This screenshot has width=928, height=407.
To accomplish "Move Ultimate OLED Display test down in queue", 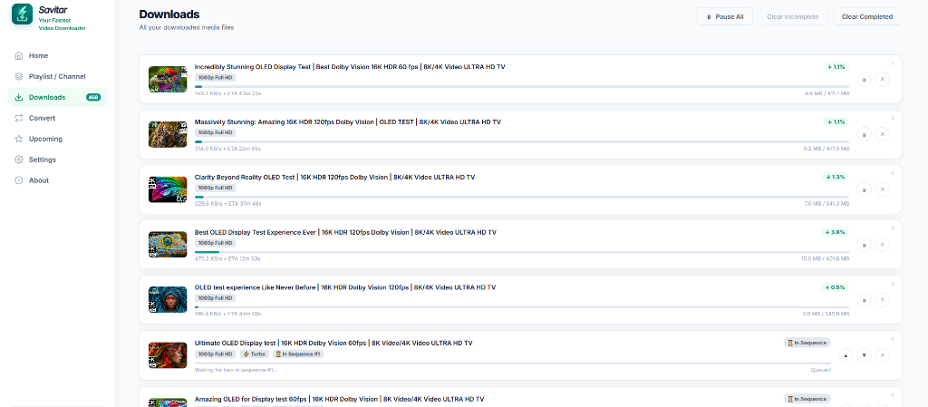I will coord(864,355).
